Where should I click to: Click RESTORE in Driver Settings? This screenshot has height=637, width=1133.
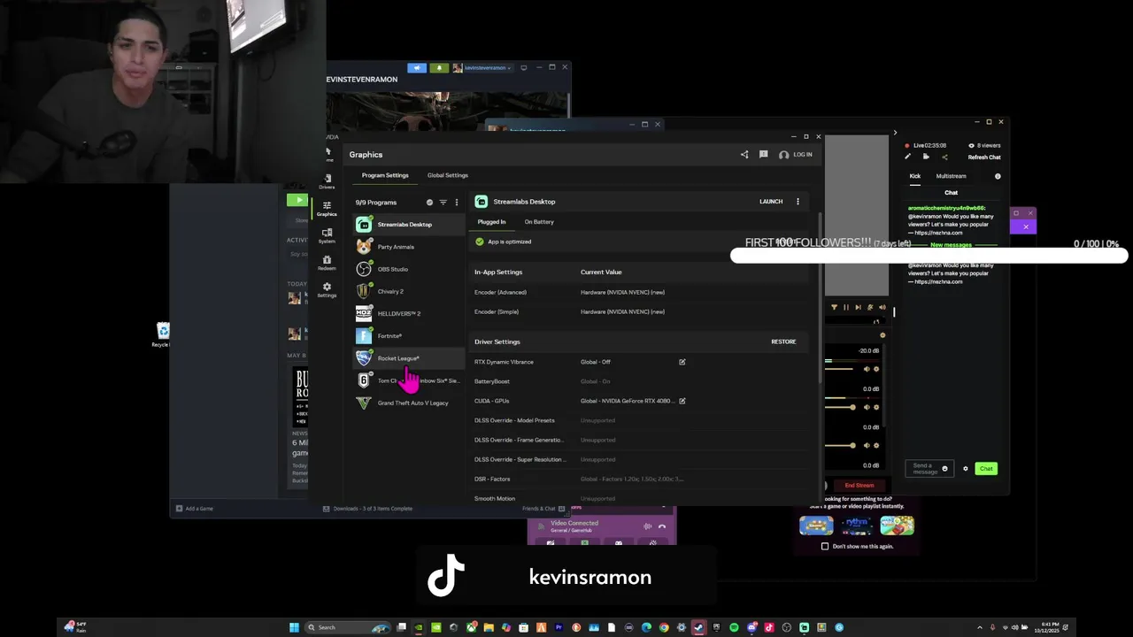(783, 342)
